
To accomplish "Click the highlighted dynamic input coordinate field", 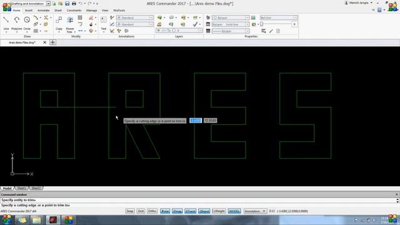I will tap(196, 121).
